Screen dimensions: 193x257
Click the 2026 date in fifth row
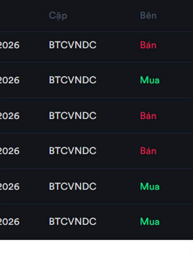tap(10, 187)
